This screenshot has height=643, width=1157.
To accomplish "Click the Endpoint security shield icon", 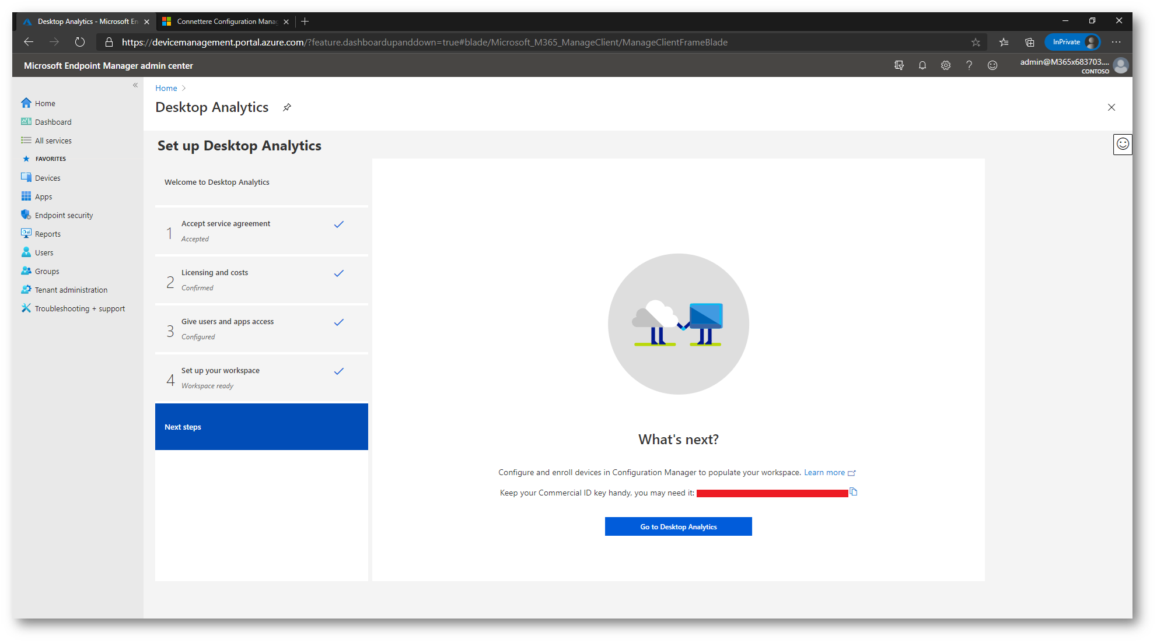I will click(26, 215).
